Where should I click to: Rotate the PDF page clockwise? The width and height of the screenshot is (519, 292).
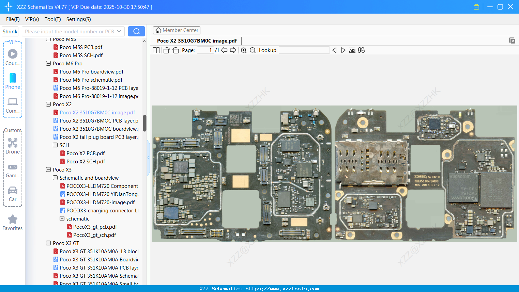click(x=175, y=50)
